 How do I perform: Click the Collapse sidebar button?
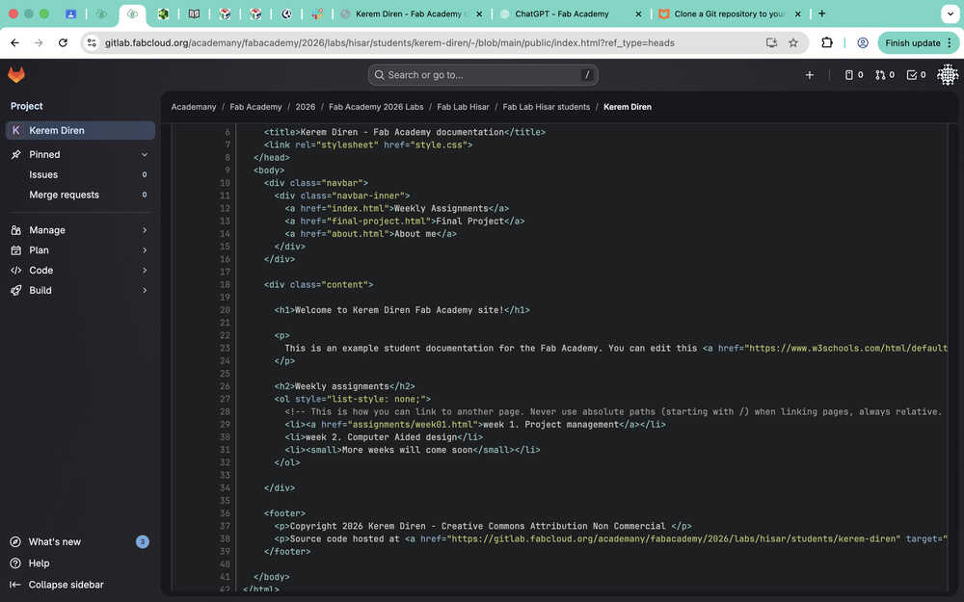tap(66, 585)
